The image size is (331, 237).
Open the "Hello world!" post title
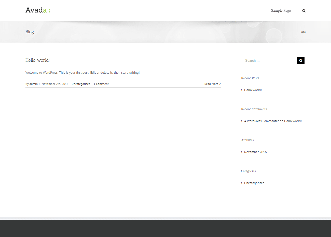click(x=37, y=60)
